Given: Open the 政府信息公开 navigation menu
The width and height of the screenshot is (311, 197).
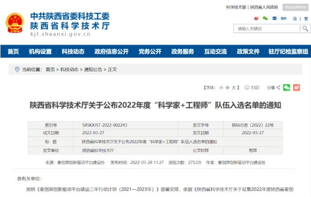Looking at the screenshot, I should click(111, 52).
